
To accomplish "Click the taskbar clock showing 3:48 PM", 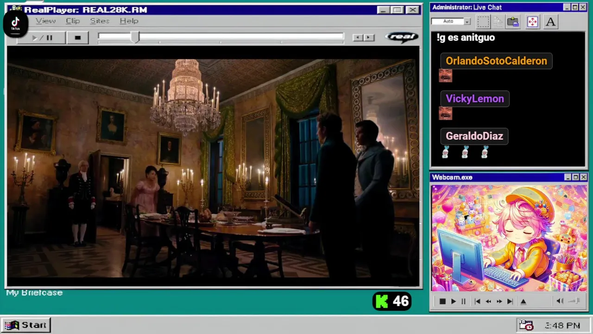I will (x=562, y=326).
